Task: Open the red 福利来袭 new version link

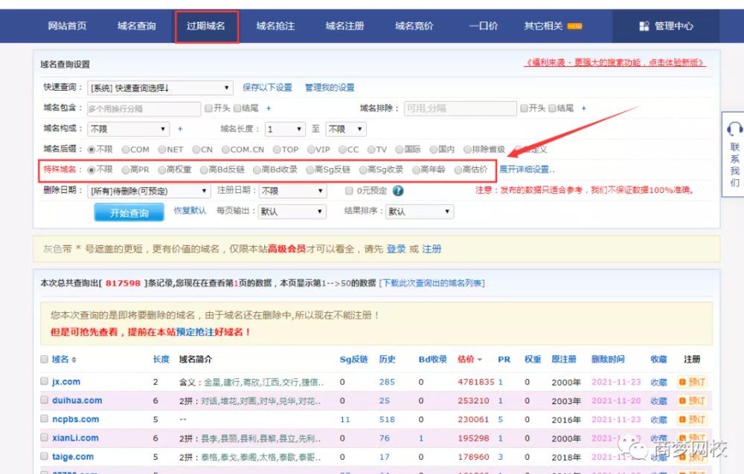Action: coord(615,62)
